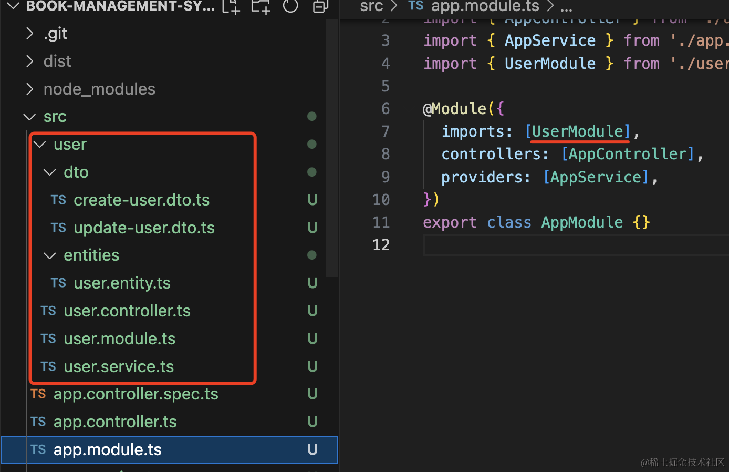Collapse the src folder
Image resolution: width=729 pixels, height=472 pixels.
tap(30, 117)
